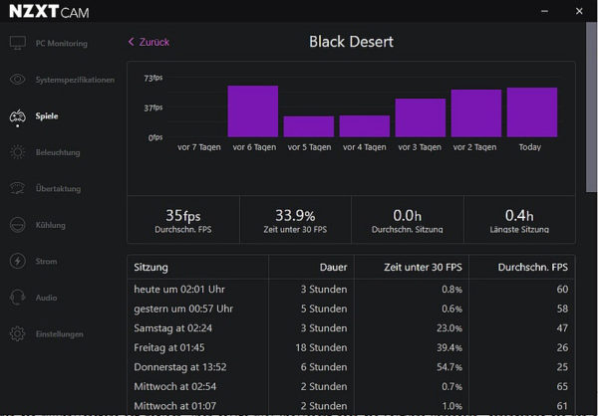
Task: Click the back chevron next to Zurück
Action: coord(132,42)
